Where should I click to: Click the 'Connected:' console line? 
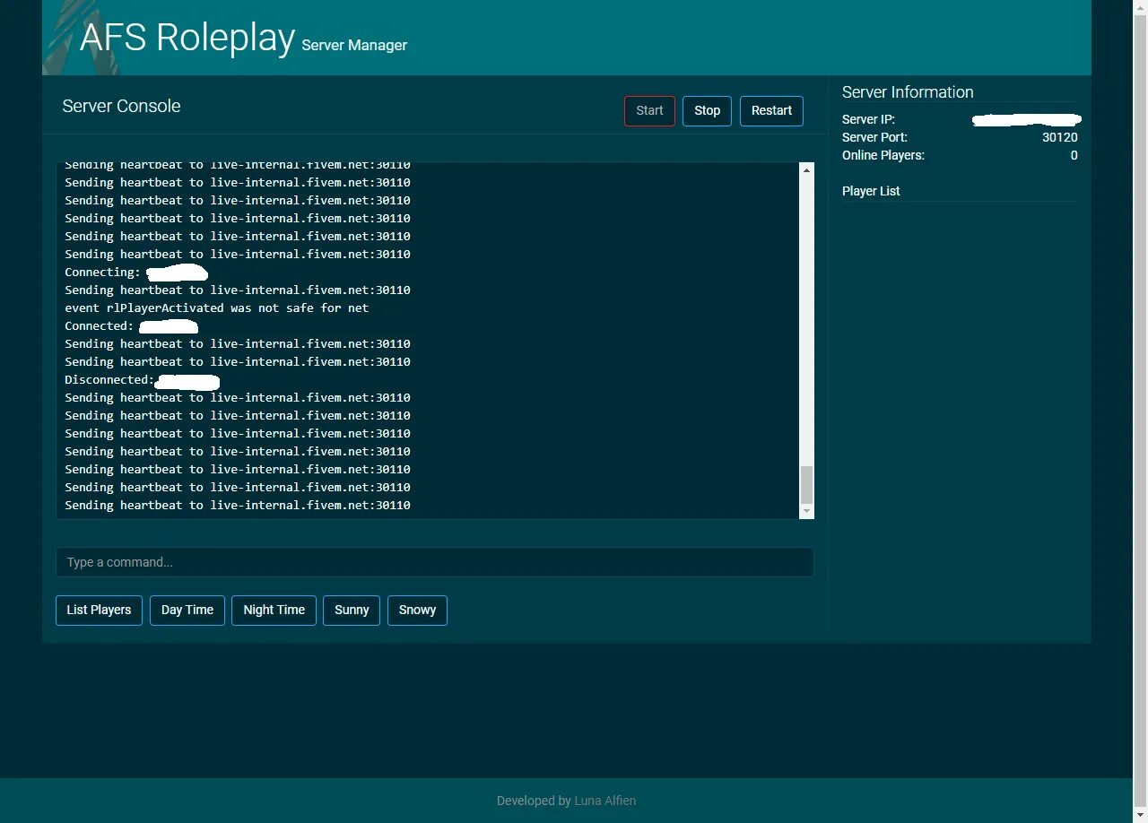(x=131, y=326)
